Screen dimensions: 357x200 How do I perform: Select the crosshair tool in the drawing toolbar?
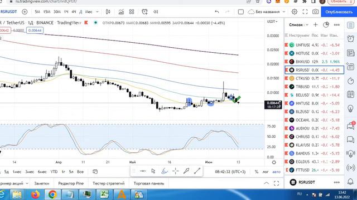[175, 171]
